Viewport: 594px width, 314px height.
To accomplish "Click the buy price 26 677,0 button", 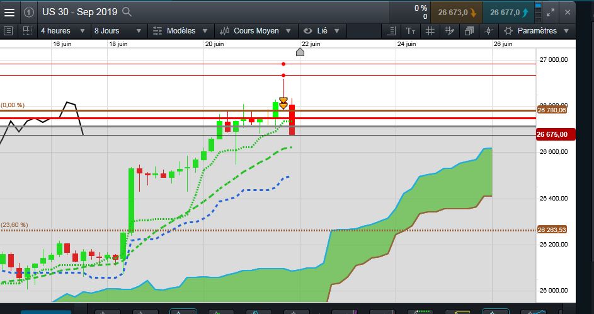I will 508,13.
